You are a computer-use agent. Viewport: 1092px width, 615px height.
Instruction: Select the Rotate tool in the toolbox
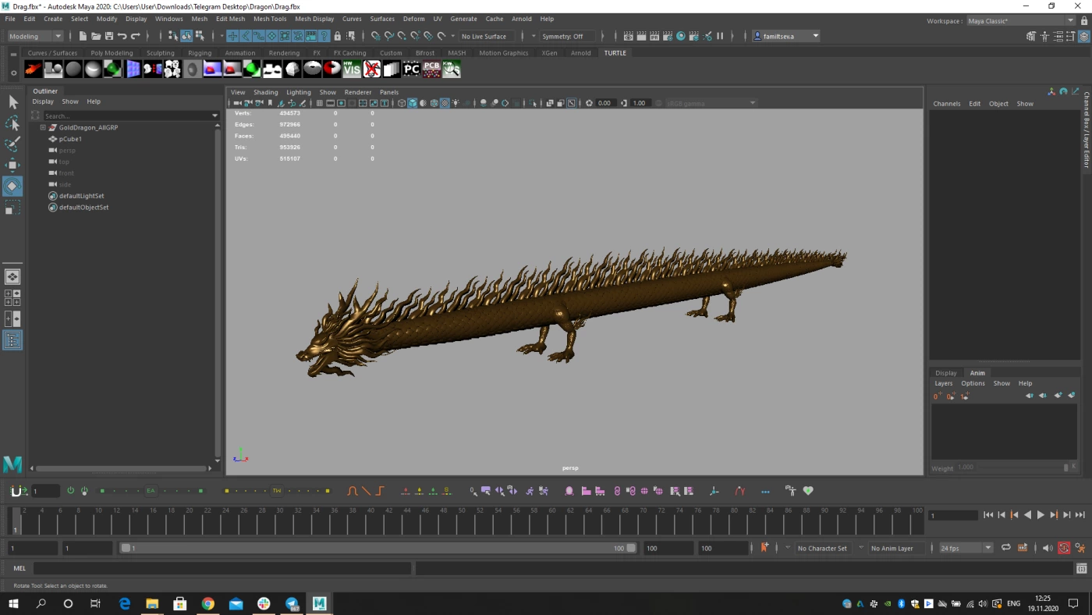tap(12, 186)
